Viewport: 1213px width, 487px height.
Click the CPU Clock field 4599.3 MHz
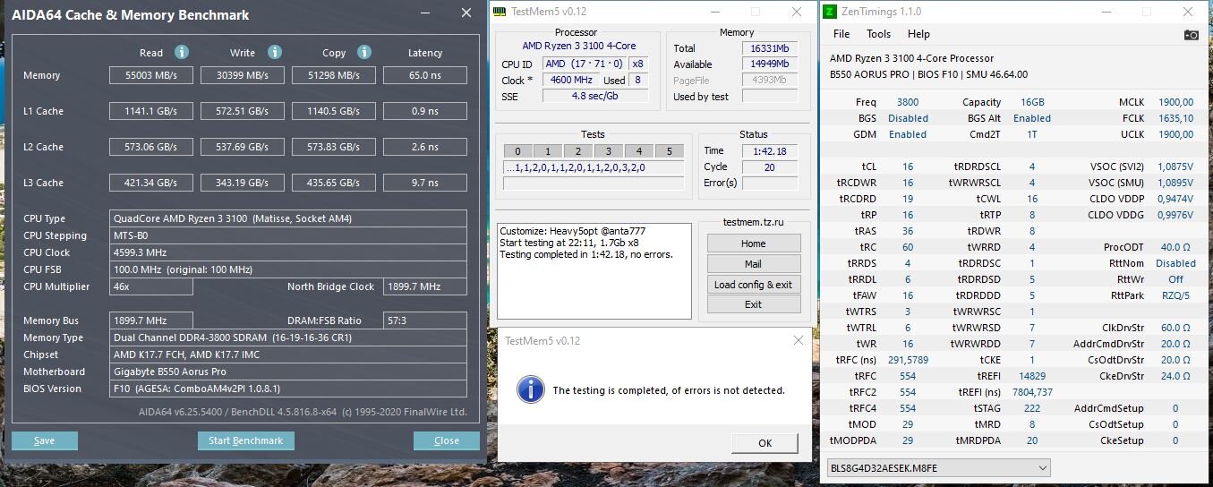coord(288,252)
